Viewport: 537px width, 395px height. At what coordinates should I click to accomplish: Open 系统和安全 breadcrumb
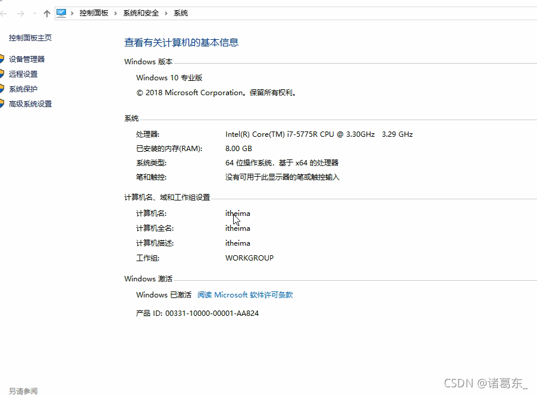click(x=141, y=13)
